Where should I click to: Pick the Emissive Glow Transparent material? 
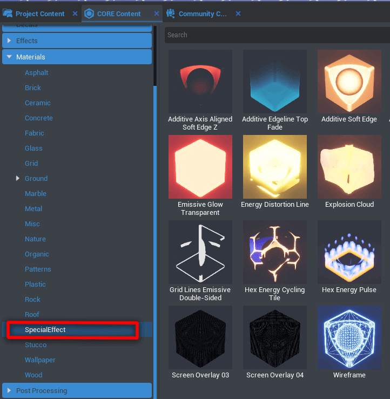pyautogui.click(x=200, y=167)
